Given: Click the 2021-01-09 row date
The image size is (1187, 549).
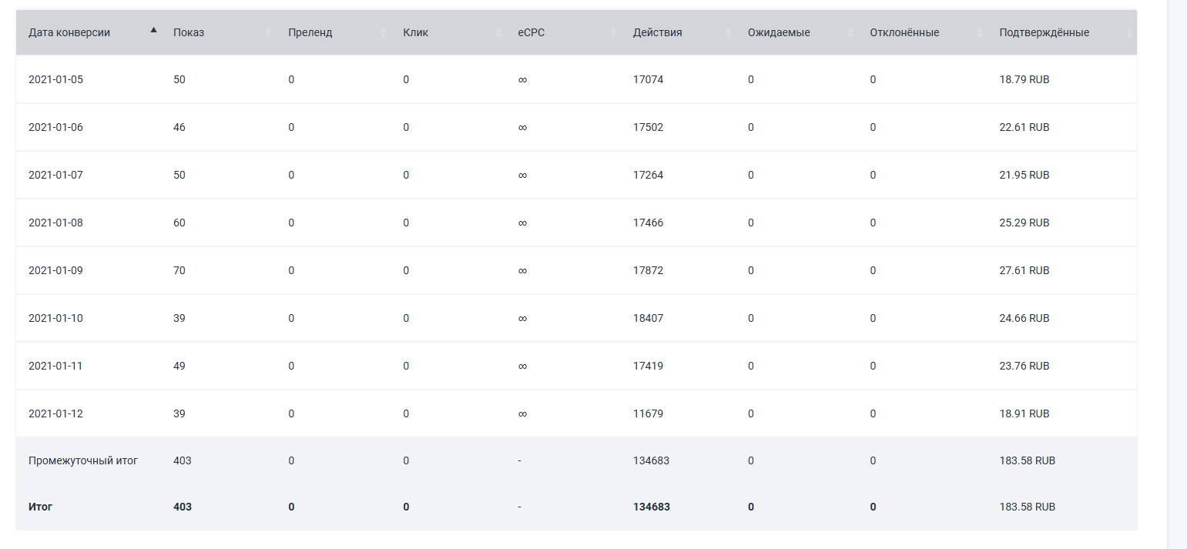Looking at the screenshot, I should pos(55,270).
